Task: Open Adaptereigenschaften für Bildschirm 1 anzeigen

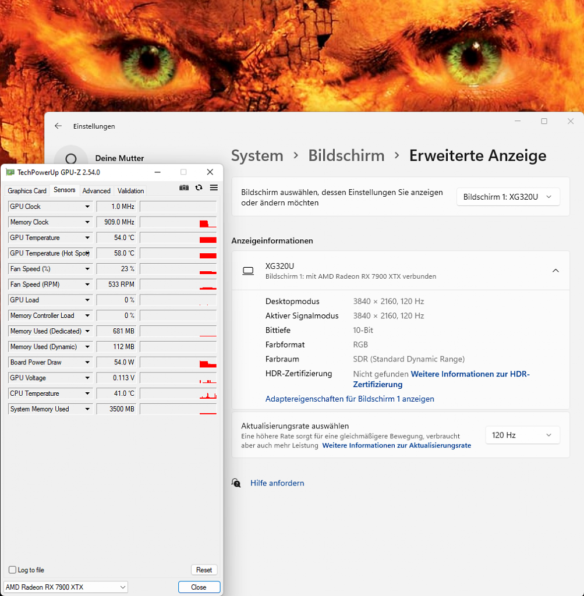Action: 350,399
